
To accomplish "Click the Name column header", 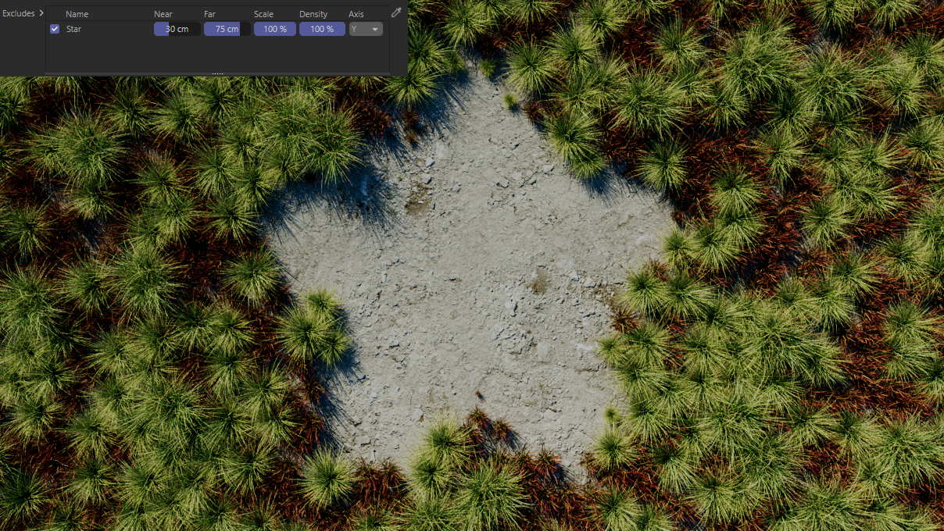I will [x=77, y=14].
